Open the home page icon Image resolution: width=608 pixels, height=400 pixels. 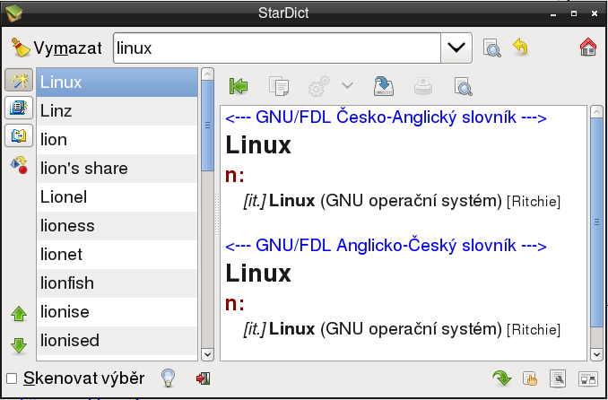(588, 48)
